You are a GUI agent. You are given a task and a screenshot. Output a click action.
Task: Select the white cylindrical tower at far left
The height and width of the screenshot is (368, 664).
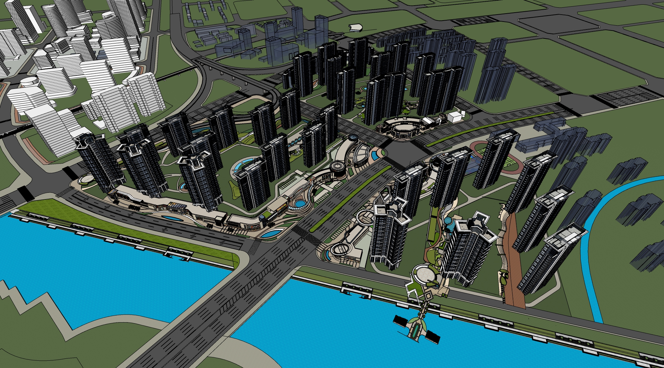30,83
